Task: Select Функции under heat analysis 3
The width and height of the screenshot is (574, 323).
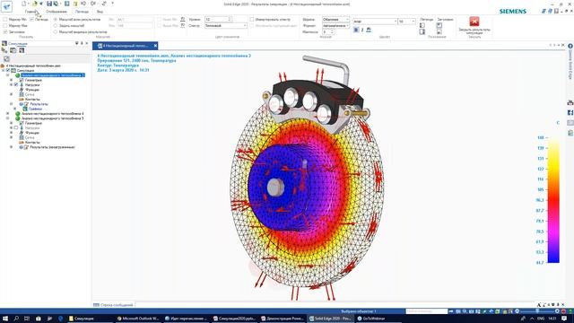Action: tap(32, 90)
